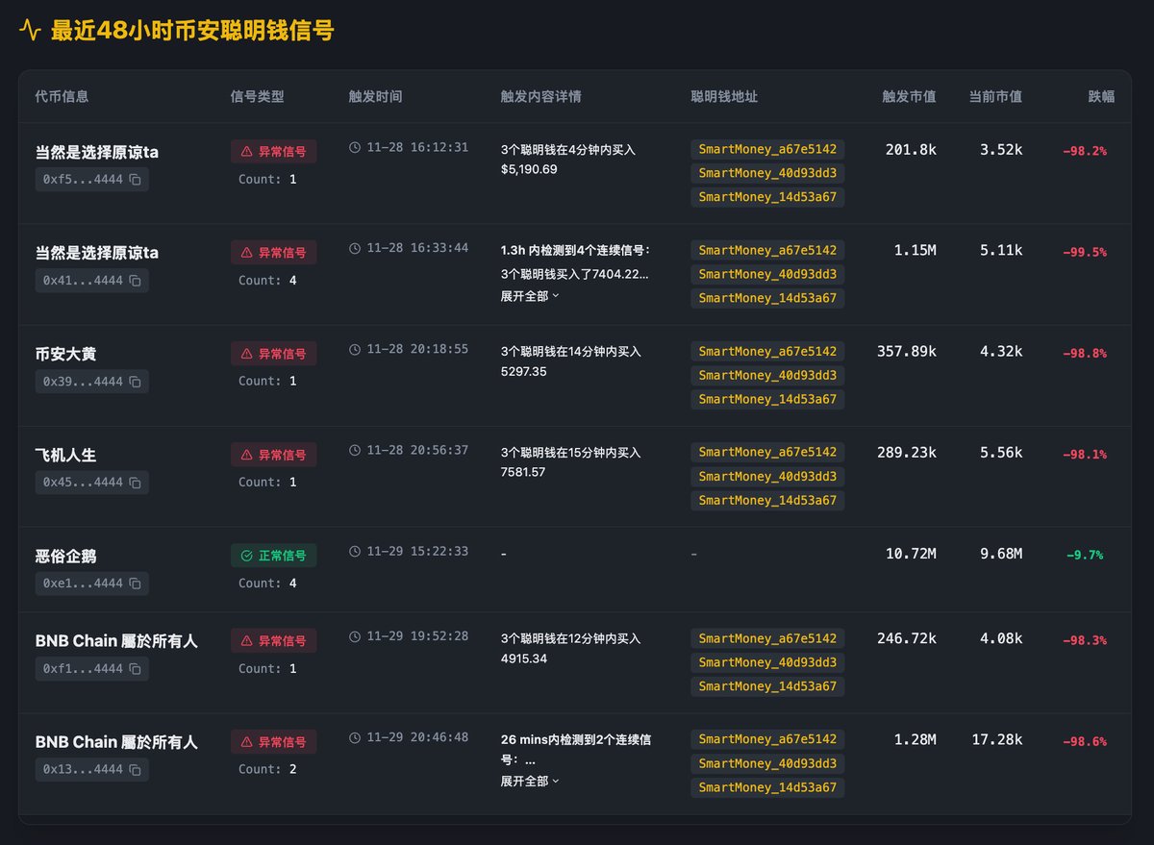Click the -9.7% drop value
Image resolution: width=1154 pixels, height=845 pixels.
point(1084,555)
